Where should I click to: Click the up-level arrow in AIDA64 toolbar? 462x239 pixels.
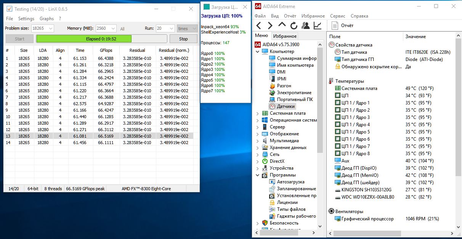[282, 25]
